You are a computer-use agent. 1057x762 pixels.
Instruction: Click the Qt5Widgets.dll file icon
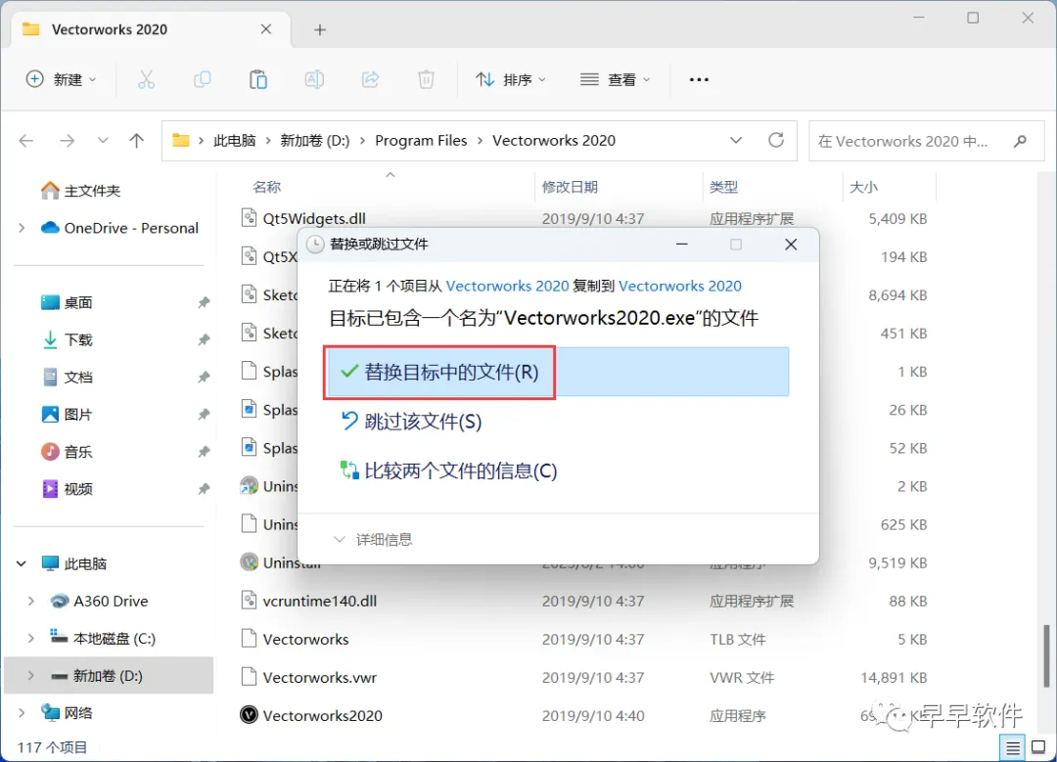(x=249, y=217)
